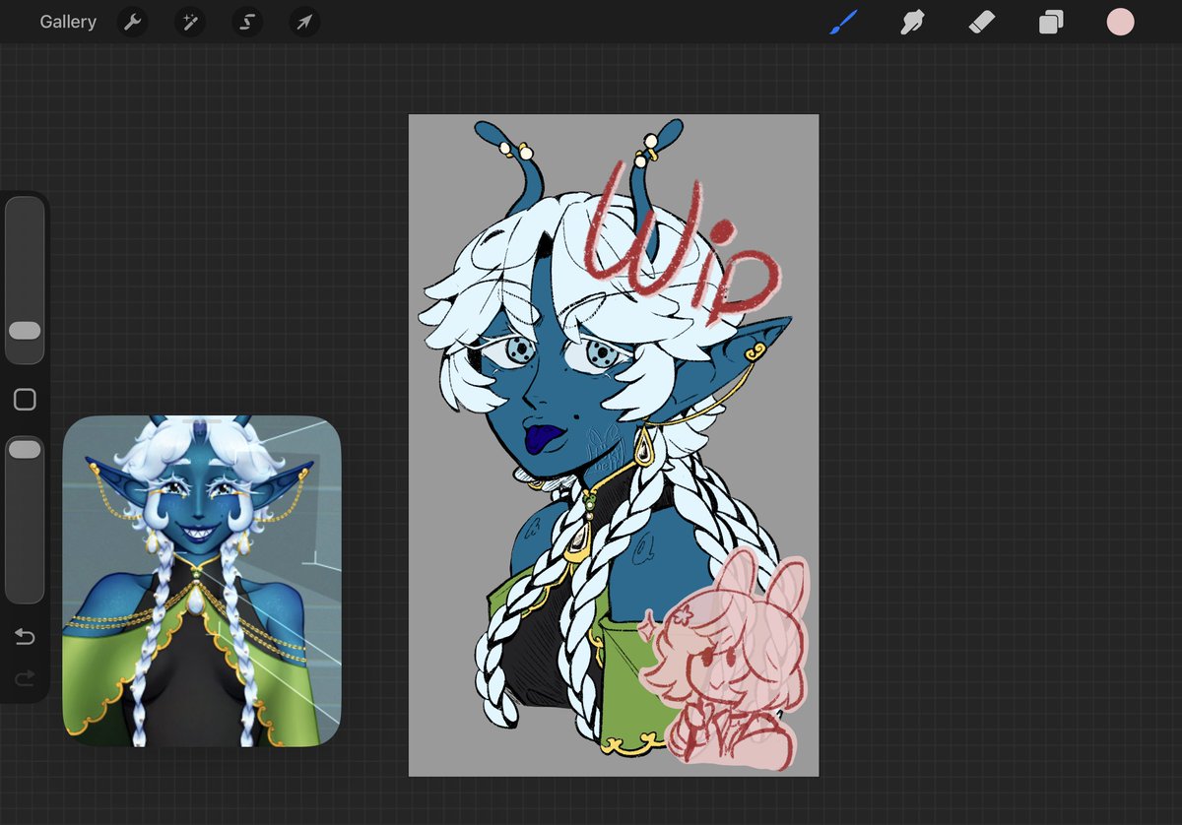Tap the floating reference image thumbnail

click(x=202, y=581)
